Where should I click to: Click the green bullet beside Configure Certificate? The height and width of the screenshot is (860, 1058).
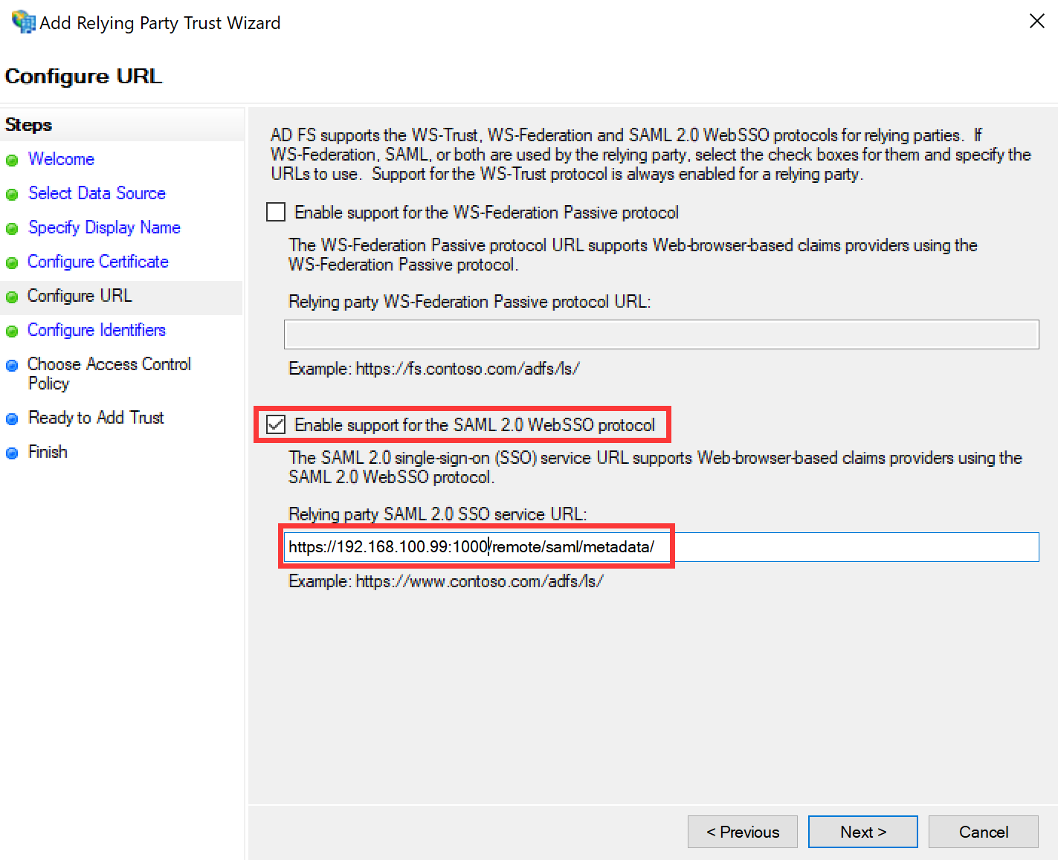12,263
